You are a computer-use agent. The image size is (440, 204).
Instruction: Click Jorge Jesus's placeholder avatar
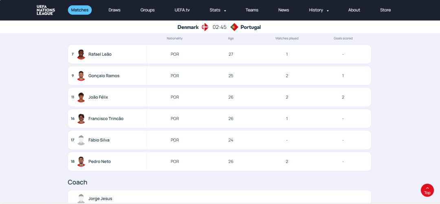pos(81,198)
